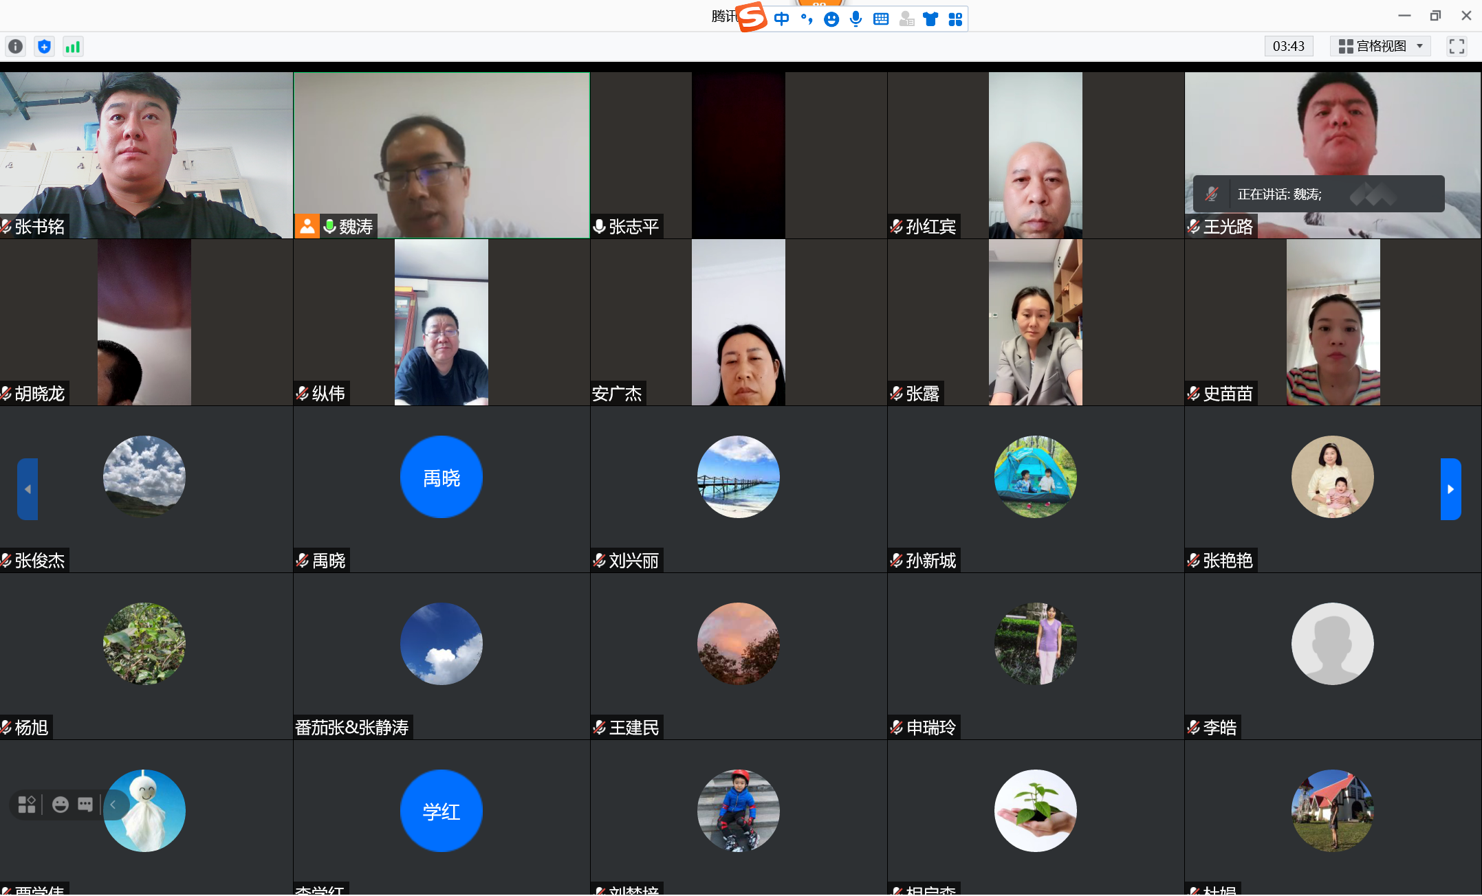Image resolution: width=1482 pixels, height=896 pixels.
Task: Toggle the Sogou punctuation mode button
Action: pos(806,19)
